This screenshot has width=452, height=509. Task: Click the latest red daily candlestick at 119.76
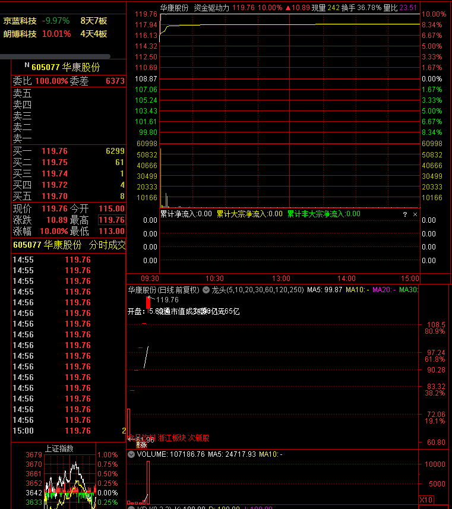pyautogui.click(x=148, y=302)
